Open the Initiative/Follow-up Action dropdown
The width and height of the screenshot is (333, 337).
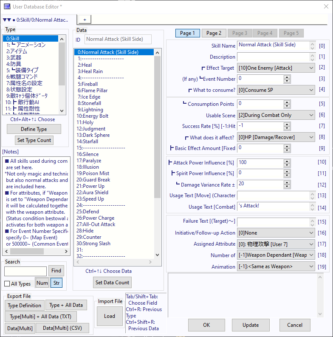point(276,233)
